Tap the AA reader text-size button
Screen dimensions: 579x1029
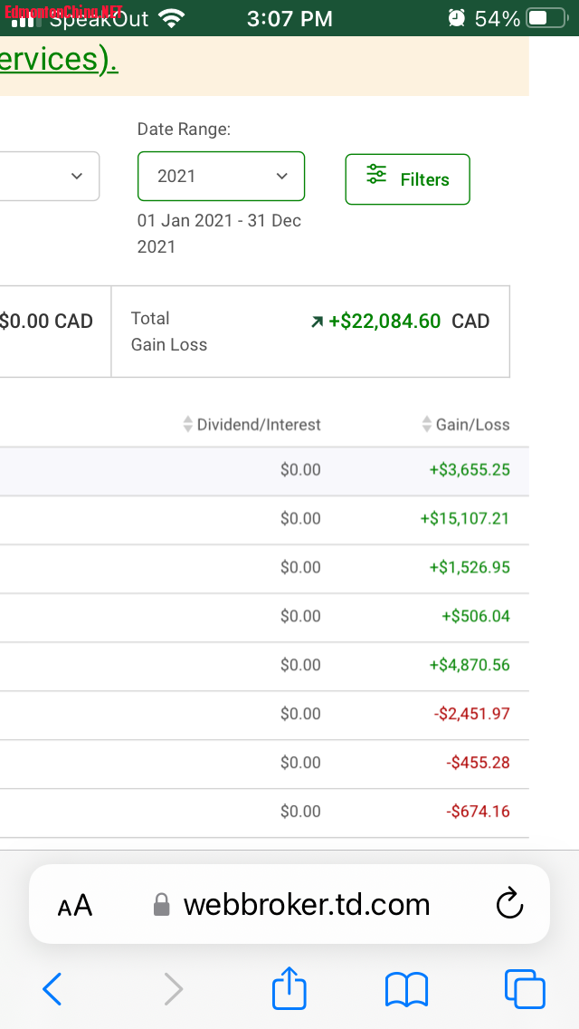pos(75,905)
